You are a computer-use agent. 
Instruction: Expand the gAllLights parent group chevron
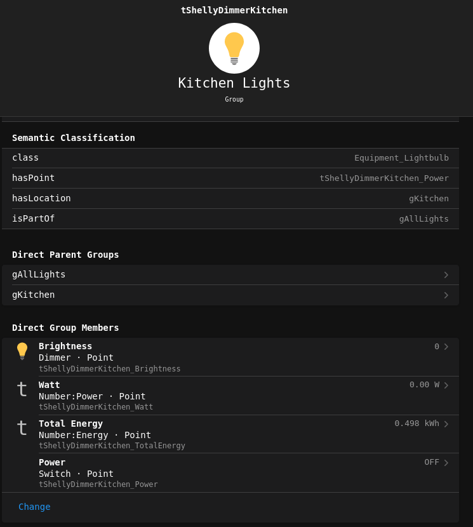pyautogui.click(x=446, y=275)
